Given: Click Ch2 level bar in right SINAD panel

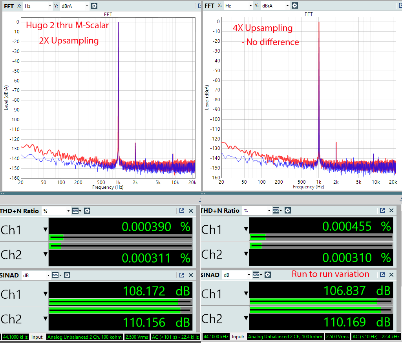Looking at the screenshot, I should coord(321,310).
